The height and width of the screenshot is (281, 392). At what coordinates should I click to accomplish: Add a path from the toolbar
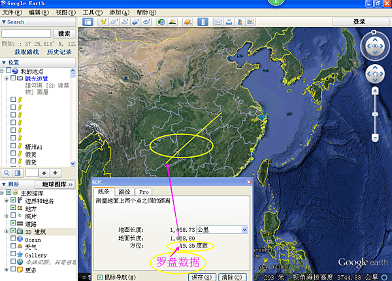125,22
